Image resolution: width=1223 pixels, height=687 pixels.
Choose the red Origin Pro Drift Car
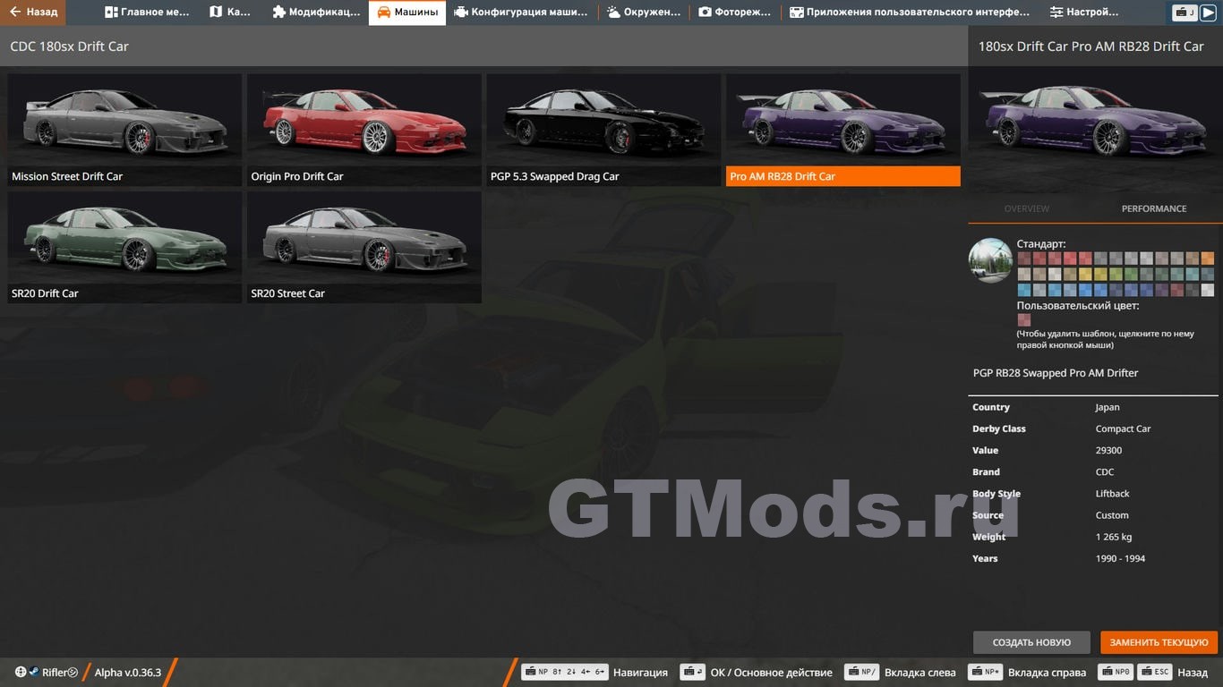(364, 130)
